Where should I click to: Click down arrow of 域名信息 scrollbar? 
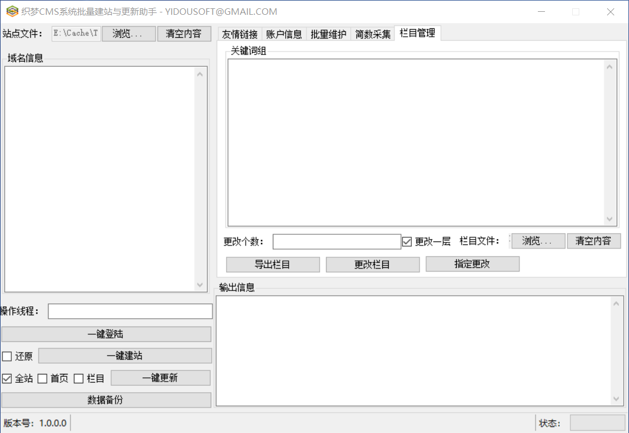click(200, 285)
